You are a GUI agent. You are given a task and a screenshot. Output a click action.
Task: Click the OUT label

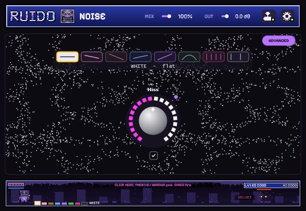pos(209,16)
